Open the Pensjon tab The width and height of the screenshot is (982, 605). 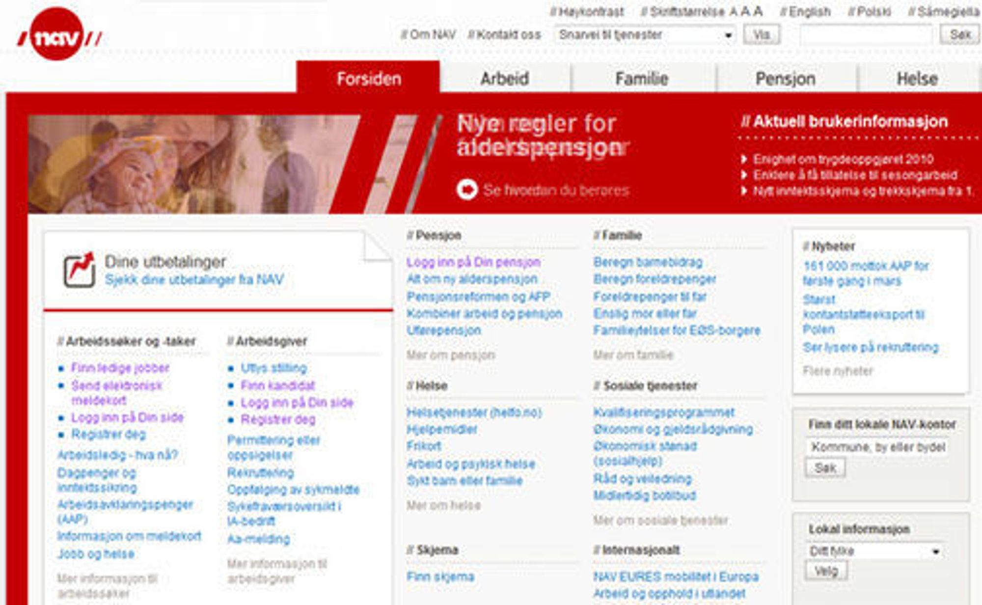pyautogui.click(x=786, y=79)
